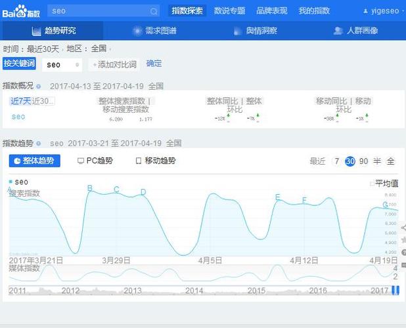Viewport: 406px width, 328px height.
Task: Select the 近7天 overview tab
Action: 21,101
